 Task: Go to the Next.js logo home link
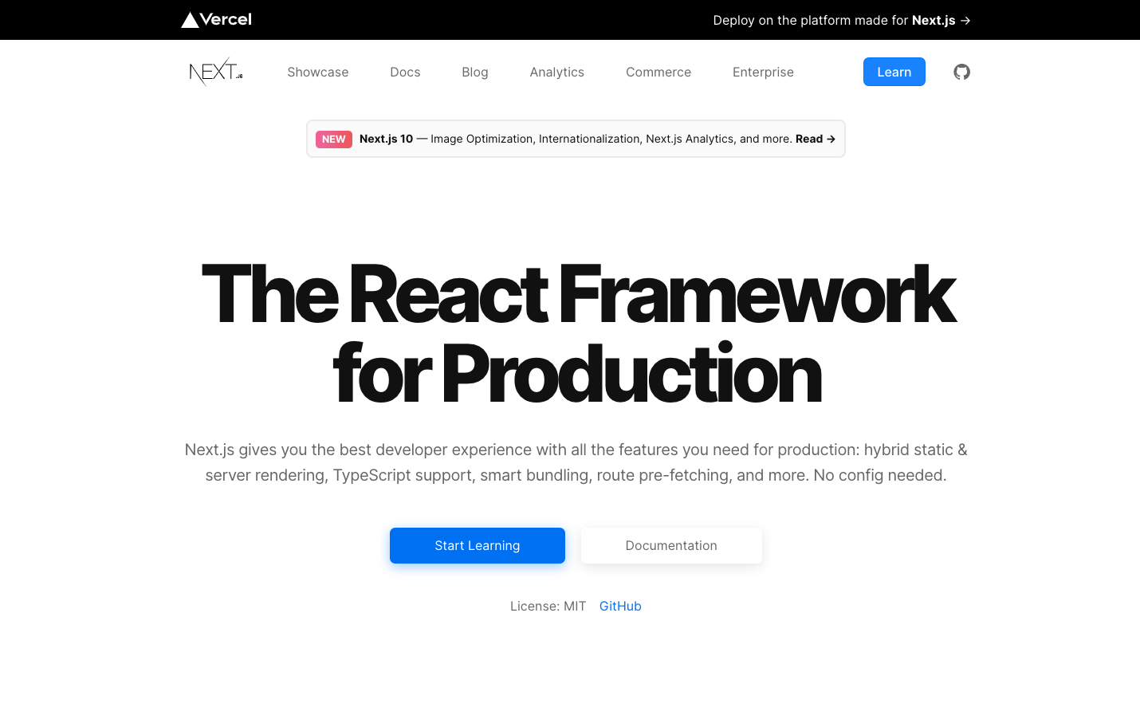(x=216, y=72)
